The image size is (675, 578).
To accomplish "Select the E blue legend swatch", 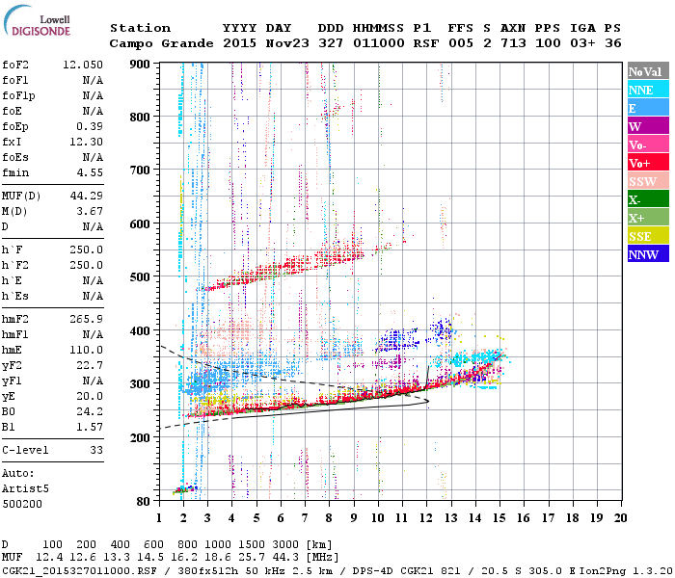I will point(648,108).
